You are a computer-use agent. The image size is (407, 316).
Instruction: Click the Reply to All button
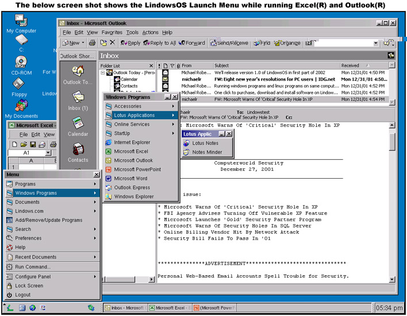(x=160, y=43)
